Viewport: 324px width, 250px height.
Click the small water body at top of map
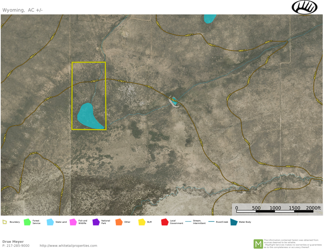click(210, 18)
